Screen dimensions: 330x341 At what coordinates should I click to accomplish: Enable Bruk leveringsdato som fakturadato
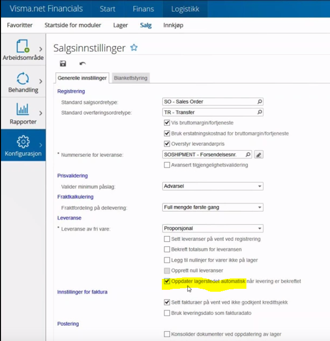tap(167, 313)
